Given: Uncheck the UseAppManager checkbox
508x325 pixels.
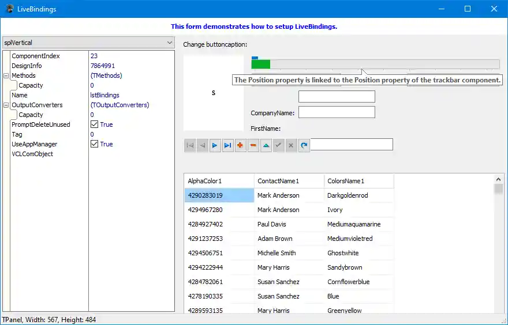Looking at the screenshot, I should 94,144.
